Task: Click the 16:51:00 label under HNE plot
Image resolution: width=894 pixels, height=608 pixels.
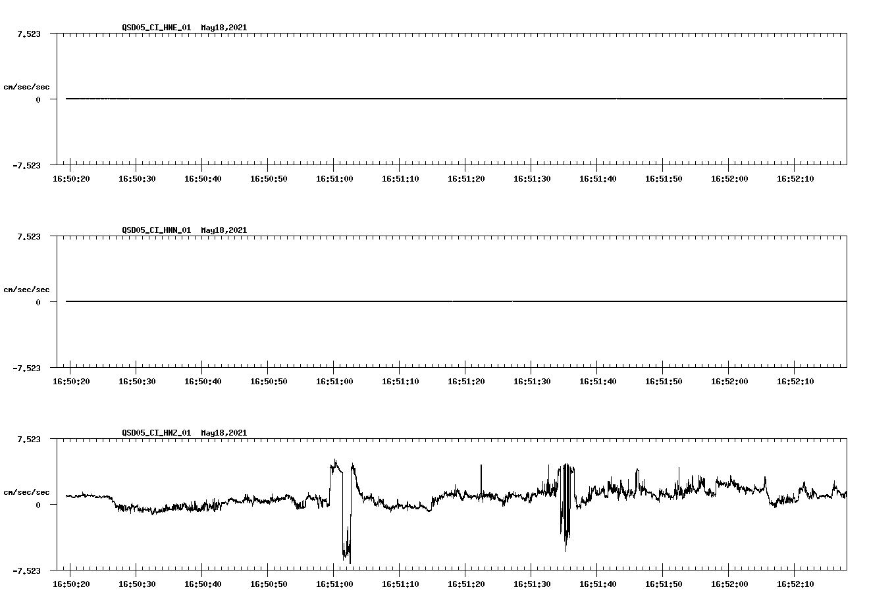Action: [334, 177]
